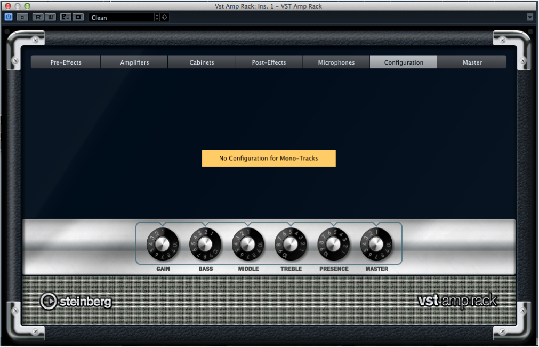Open the Master section

[x=472, y=62]
